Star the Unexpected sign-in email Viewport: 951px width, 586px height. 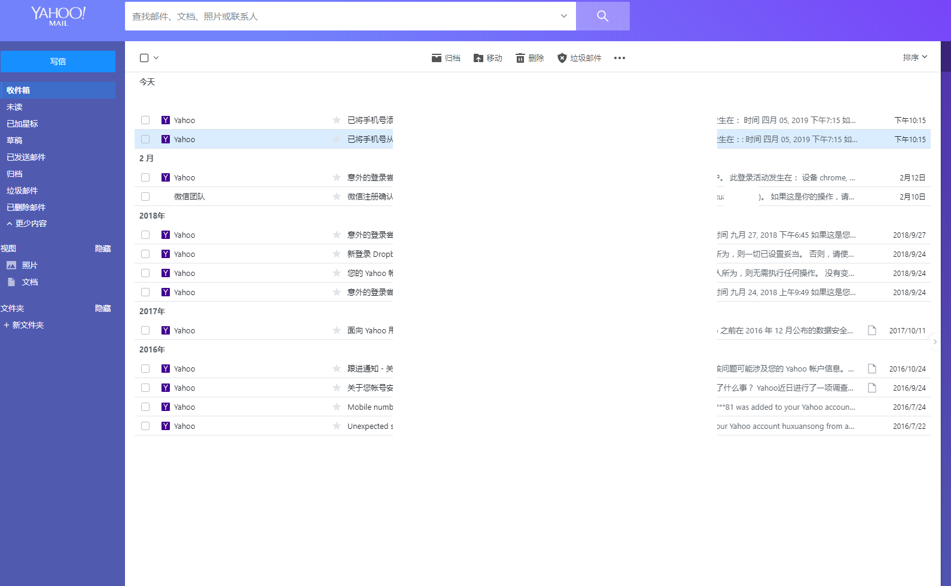tap(337, 426)
